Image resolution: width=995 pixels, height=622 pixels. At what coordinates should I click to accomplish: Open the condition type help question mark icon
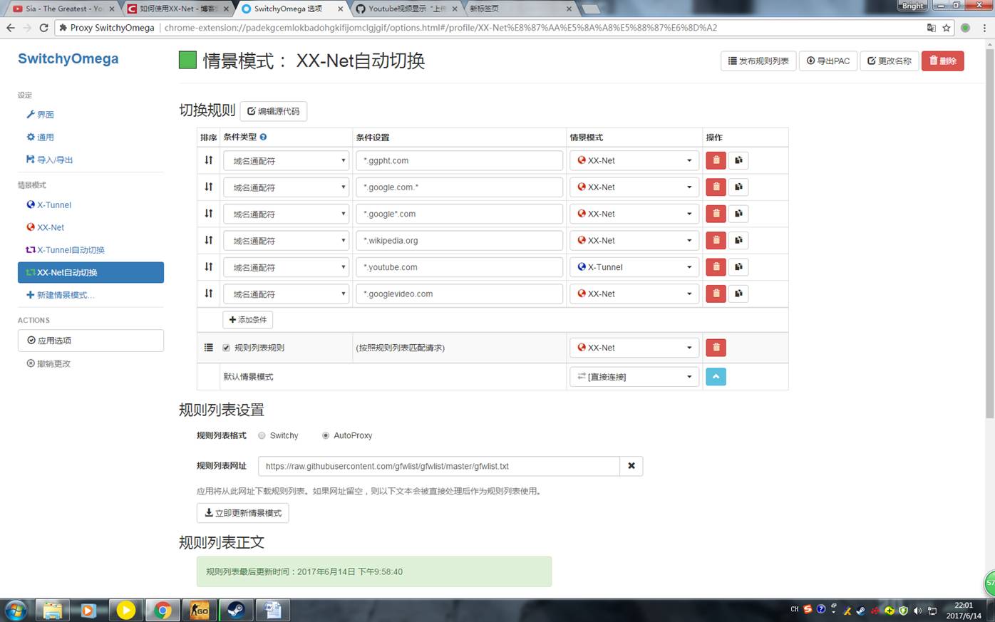point(263,137)
